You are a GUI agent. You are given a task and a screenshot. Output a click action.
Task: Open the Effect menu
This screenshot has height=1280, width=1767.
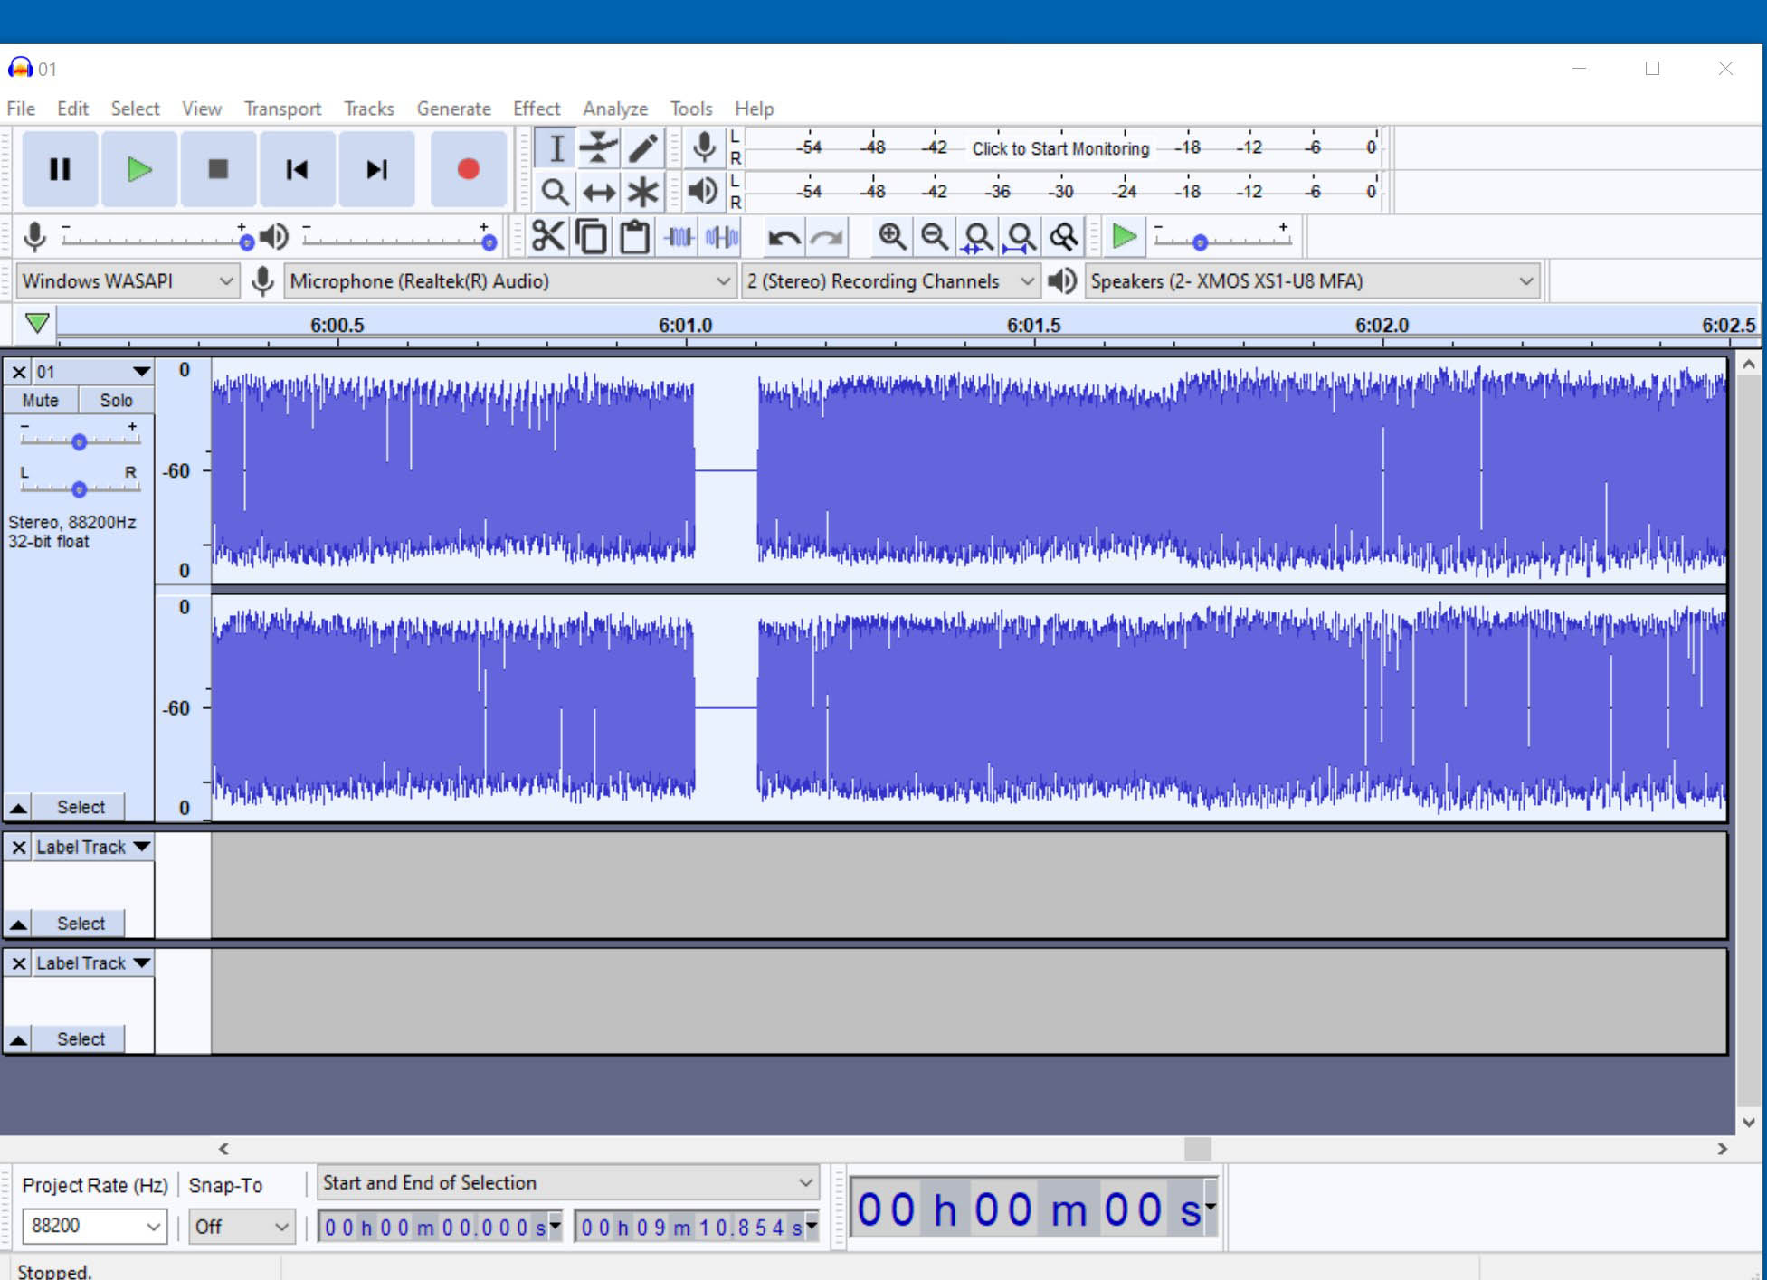point(535,109)
